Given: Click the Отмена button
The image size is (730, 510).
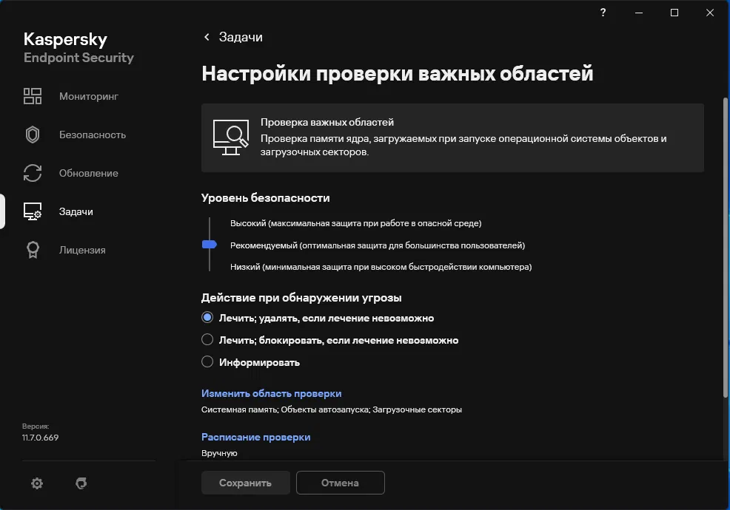Looking at the screenshot, I should pos(340,483).
